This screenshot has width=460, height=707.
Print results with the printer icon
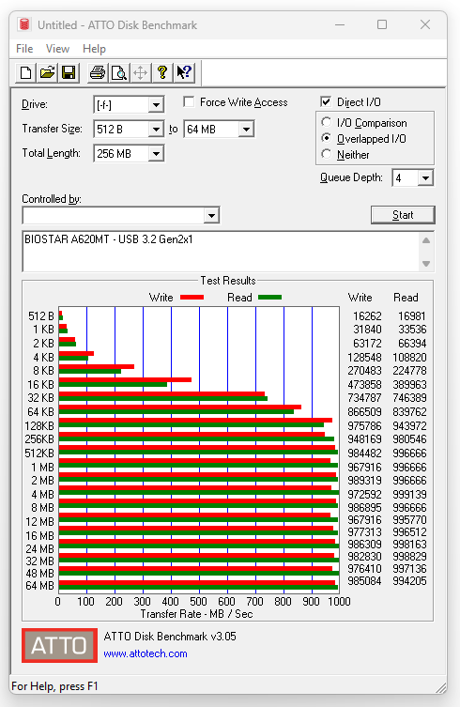98,72
